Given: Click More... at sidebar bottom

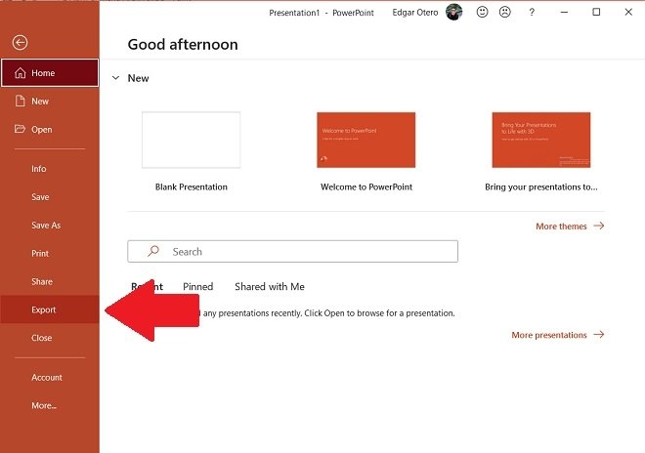Looking at the screenshot, I should point(50,406).
